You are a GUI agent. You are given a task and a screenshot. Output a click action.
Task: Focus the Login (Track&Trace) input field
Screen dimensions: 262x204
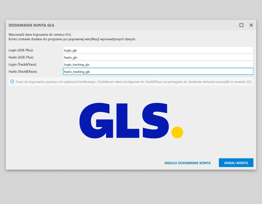click(158, 65)
